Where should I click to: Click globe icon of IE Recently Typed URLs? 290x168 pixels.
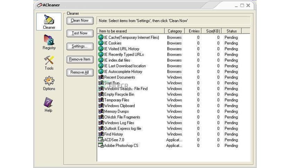point(101,54)
